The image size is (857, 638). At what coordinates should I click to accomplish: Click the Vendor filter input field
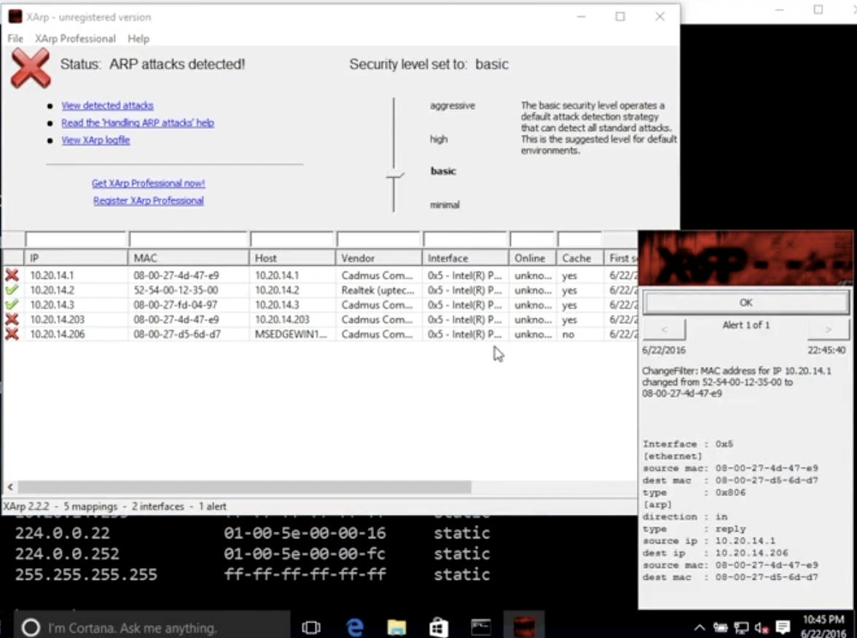click(378, 239)
